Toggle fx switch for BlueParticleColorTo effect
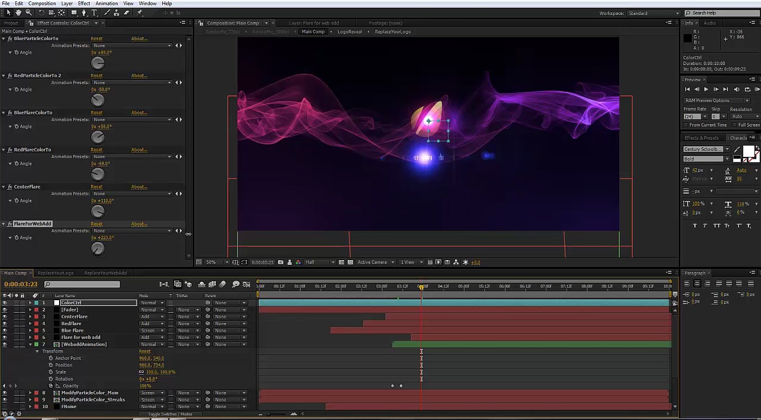Screen dimensions: 761x420 10,39
